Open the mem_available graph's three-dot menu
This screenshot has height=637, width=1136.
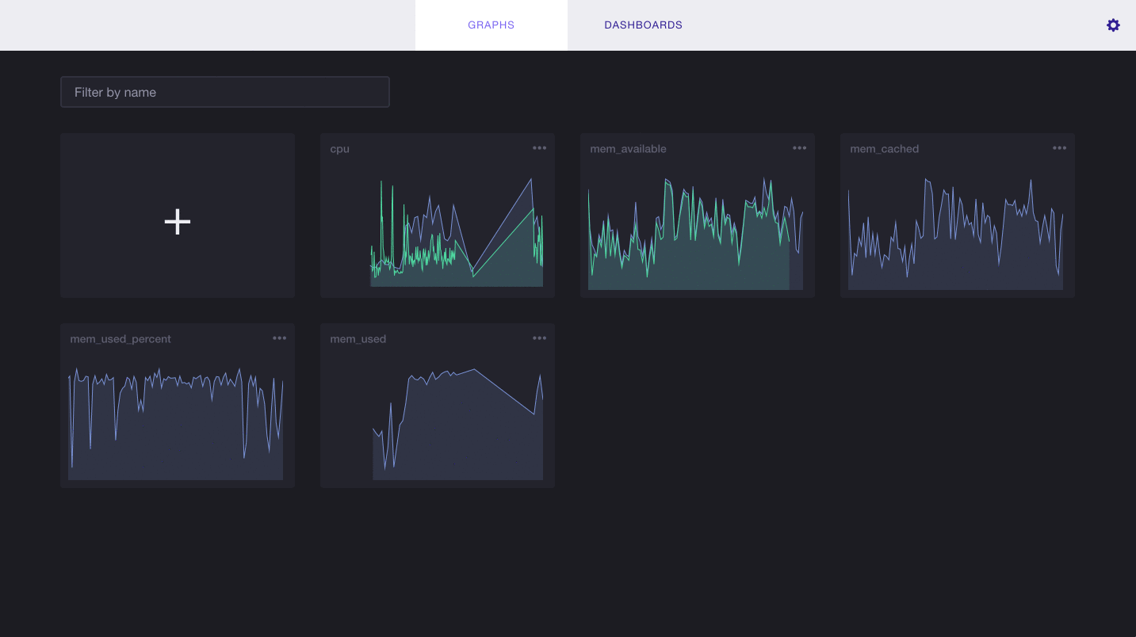coord(800,148)
